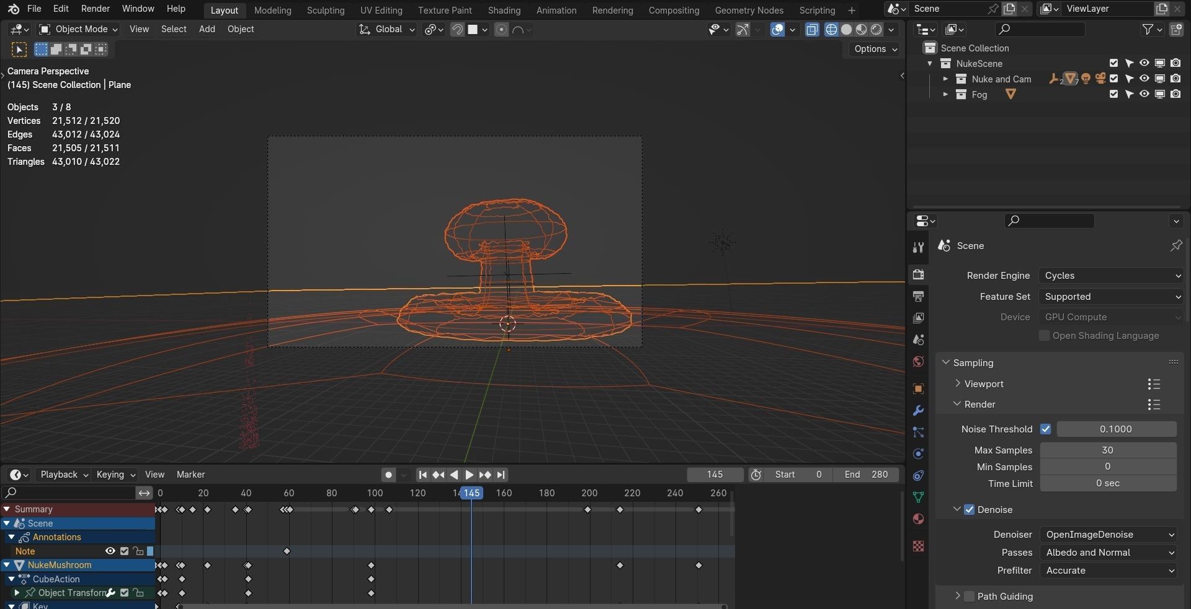Enable Open Shading Language checkbox

coord(1044,335)
